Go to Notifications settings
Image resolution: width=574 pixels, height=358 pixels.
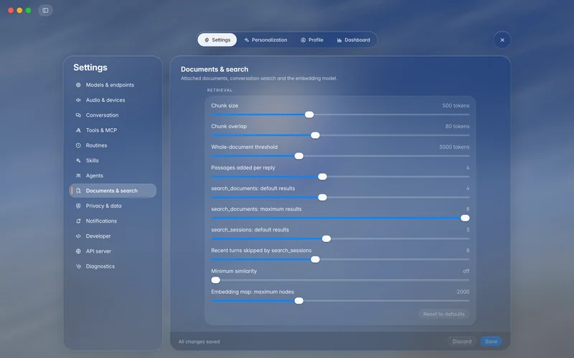tap(113, 221)
